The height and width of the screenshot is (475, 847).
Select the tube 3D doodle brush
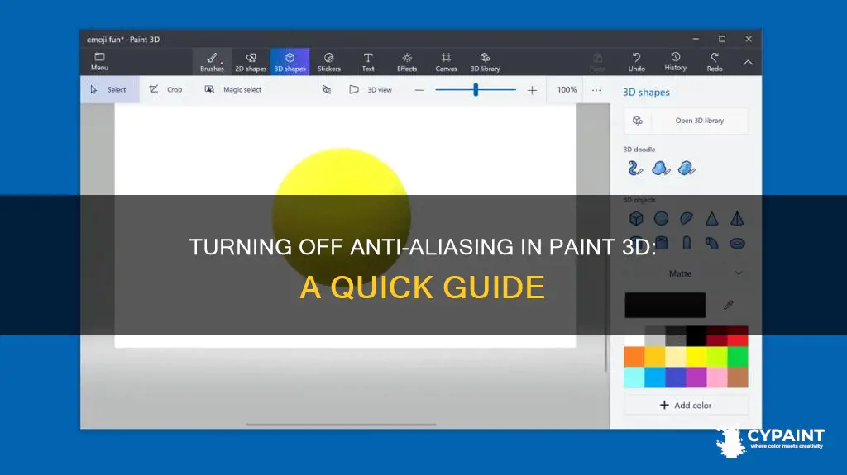tap(635, 169)
